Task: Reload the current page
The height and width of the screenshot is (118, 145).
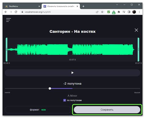Action: [x=16, y=12]
